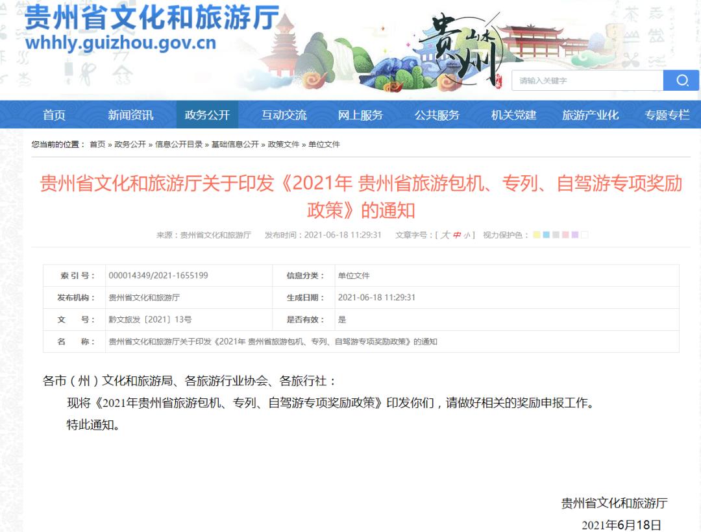Select medium font size 中

(x=457, y=235)
